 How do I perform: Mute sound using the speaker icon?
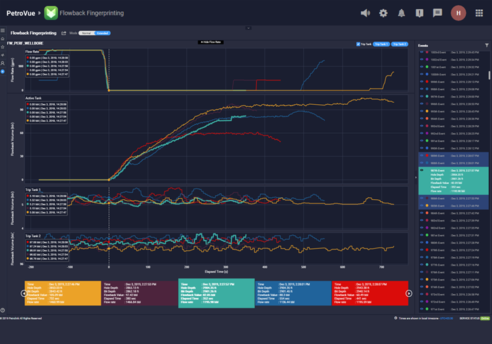click(365, 13)
